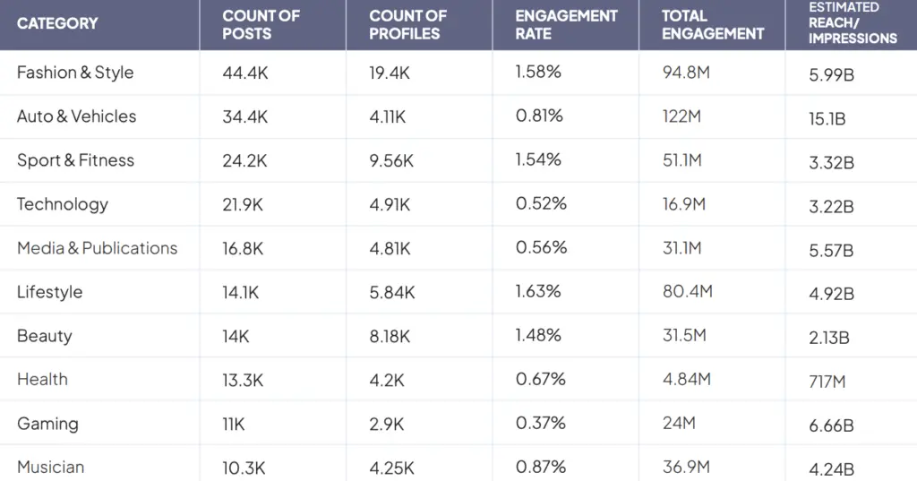Click the Media & Publications row label
The width and height of the screenshot is (917, 481).
pos(98,248)
